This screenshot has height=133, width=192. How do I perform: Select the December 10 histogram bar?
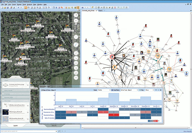tap(146, 101)
